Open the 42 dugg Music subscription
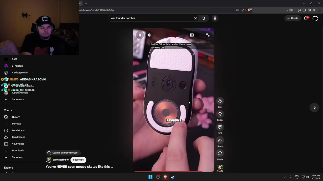 pyautogui.click(x=19, y=73)
